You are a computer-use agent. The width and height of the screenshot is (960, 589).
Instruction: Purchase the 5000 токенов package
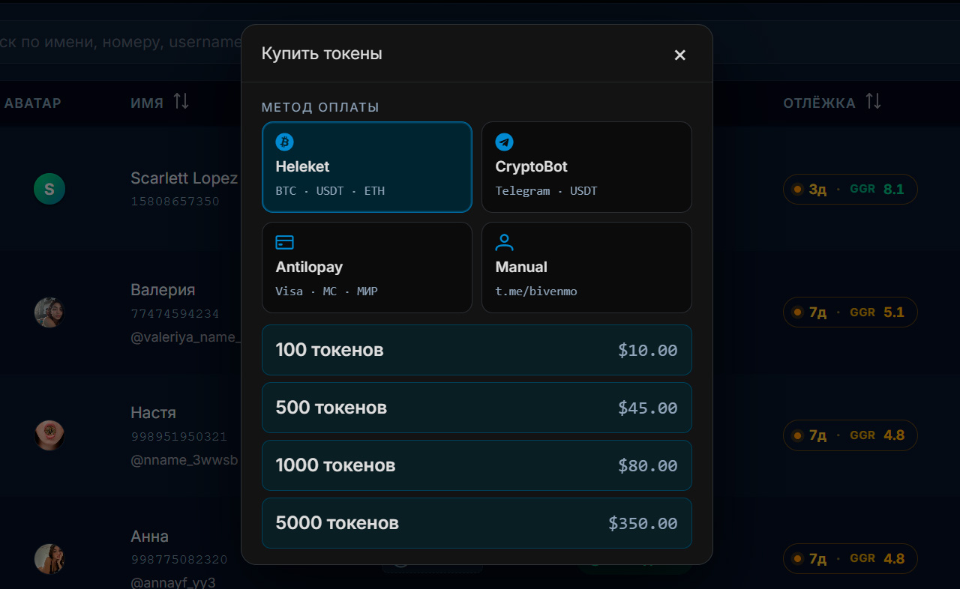coord(477,523)
